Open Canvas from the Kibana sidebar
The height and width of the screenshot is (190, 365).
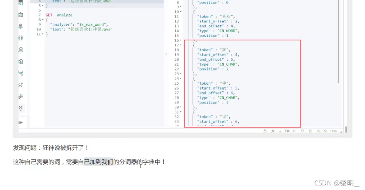tap(21, 14)
